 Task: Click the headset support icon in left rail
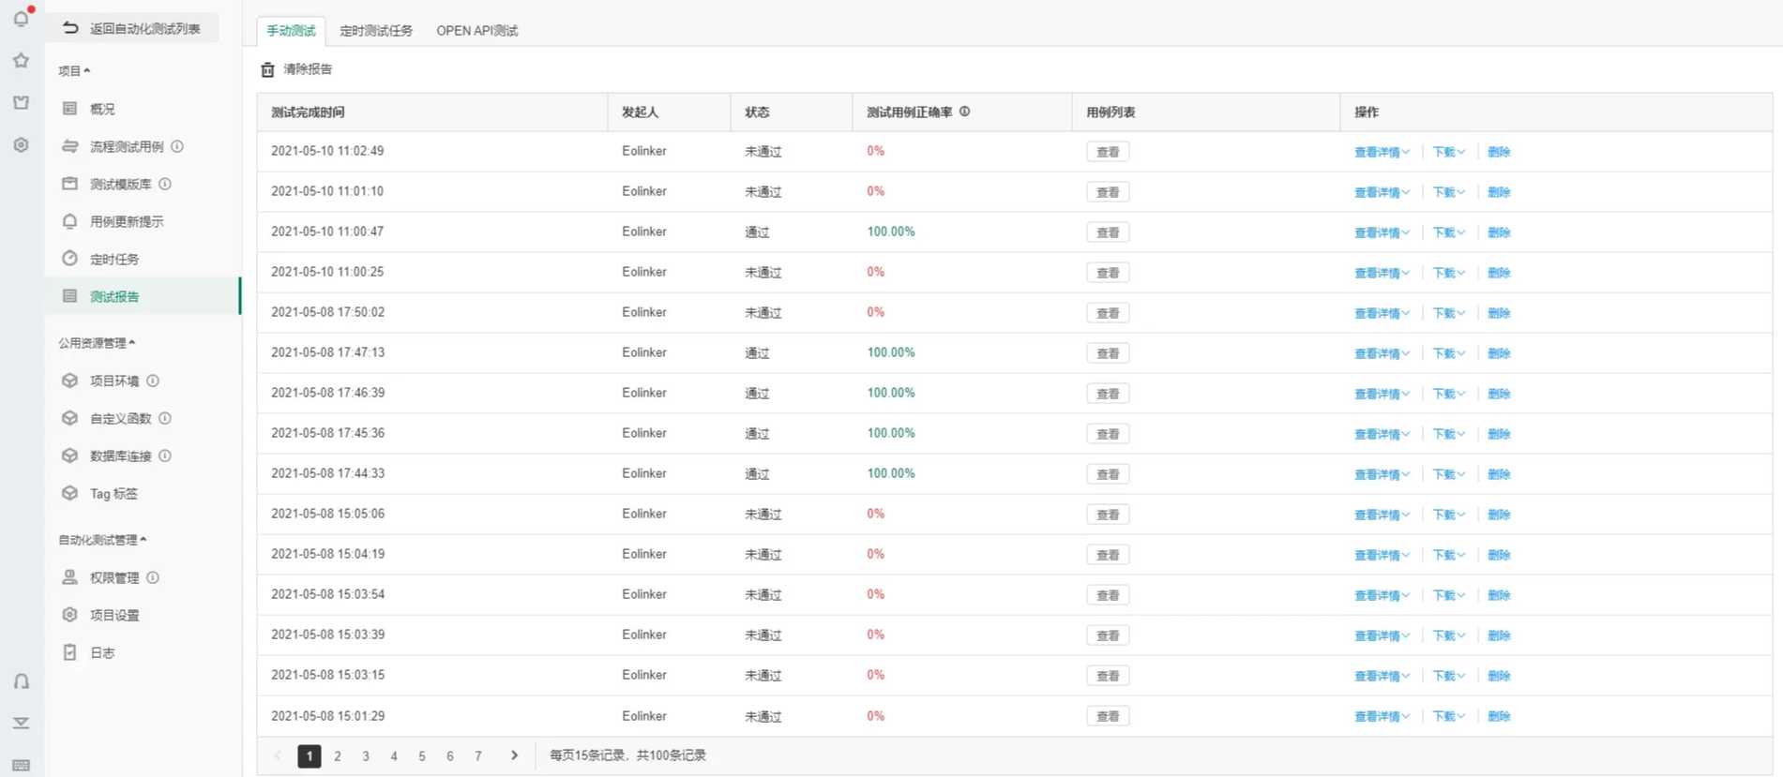coord(21,681)
